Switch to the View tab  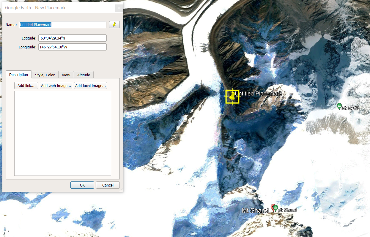pyautogui.click(x=66, y=75)
